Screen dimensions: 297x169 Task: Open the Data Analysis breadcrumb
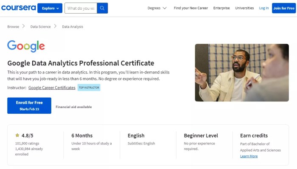point(73,27)
